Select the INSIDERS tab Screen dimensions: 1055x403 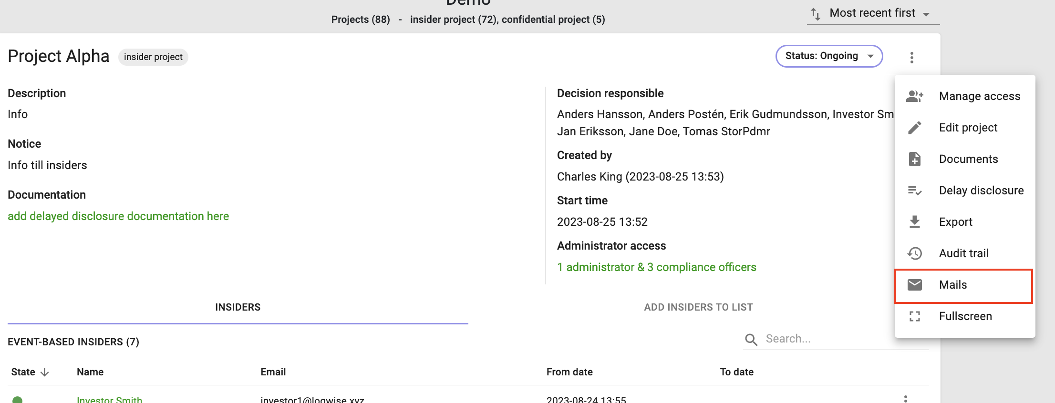pyautogui.click(x=238, y=307)
